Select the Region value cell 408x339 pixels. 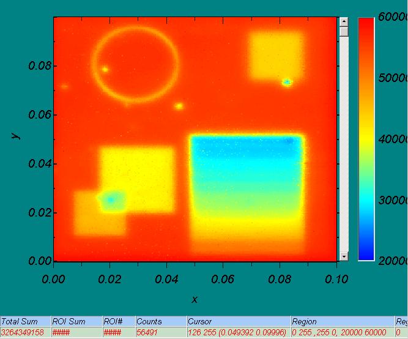342,332
